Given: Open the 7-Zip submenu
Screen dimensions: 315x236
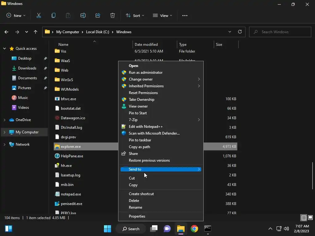Looking at the screenshot, I should coord(161,120).
